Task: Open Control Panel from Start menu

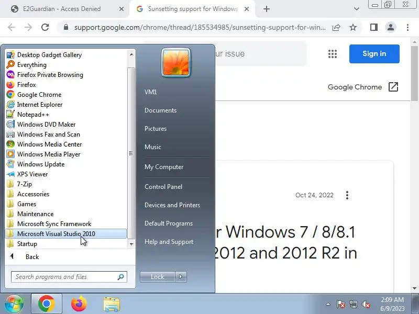Action: (163, 187)
